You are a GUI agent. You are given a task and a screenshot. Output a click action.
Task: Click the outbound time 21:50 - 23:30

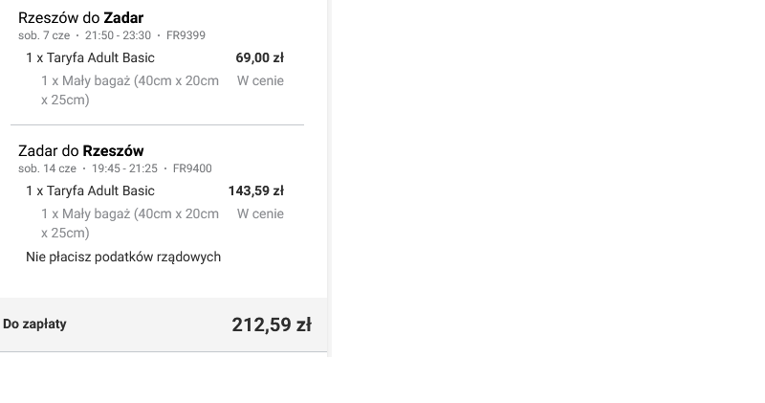click(x=118, y=35)
